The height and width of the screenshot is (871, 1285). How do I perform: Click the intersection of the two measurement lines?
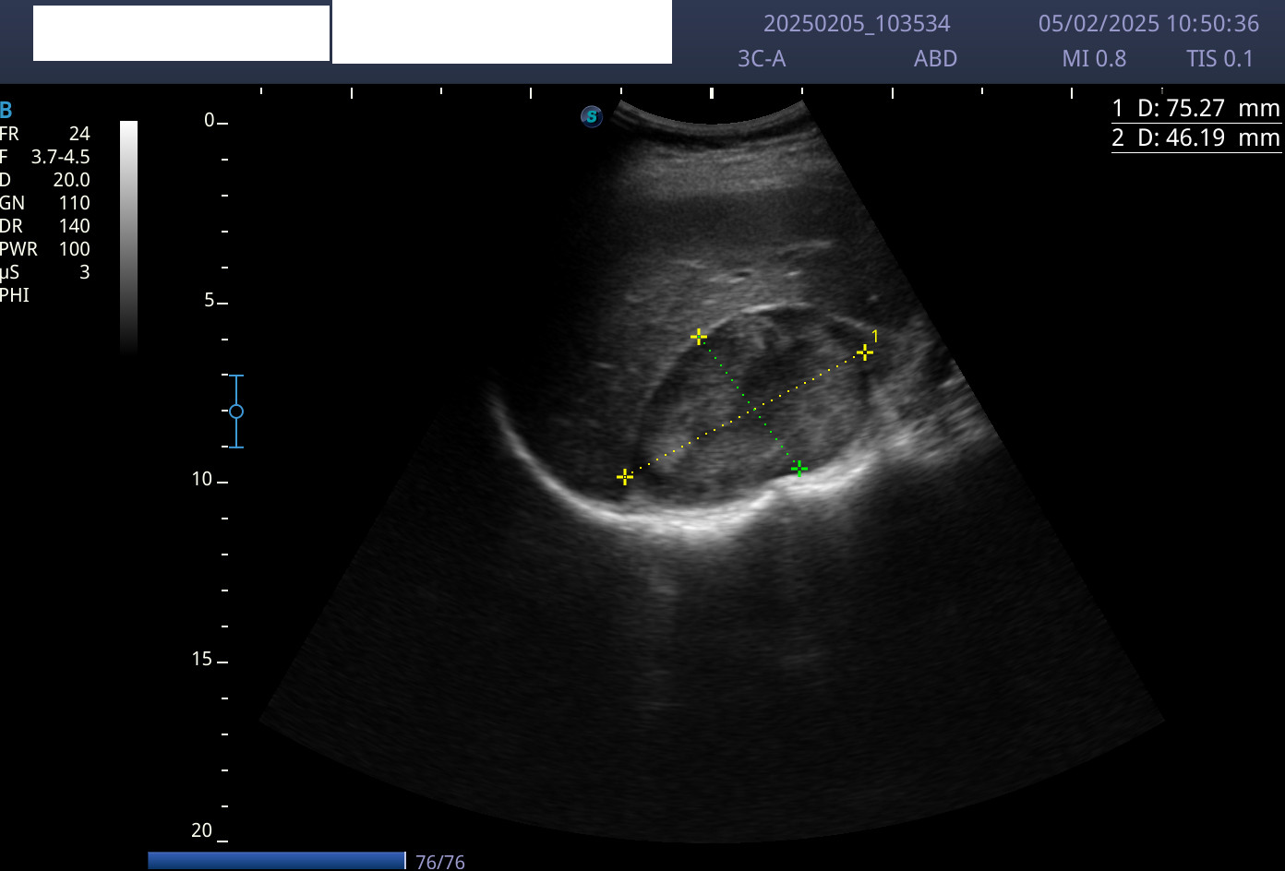[755, 409]
